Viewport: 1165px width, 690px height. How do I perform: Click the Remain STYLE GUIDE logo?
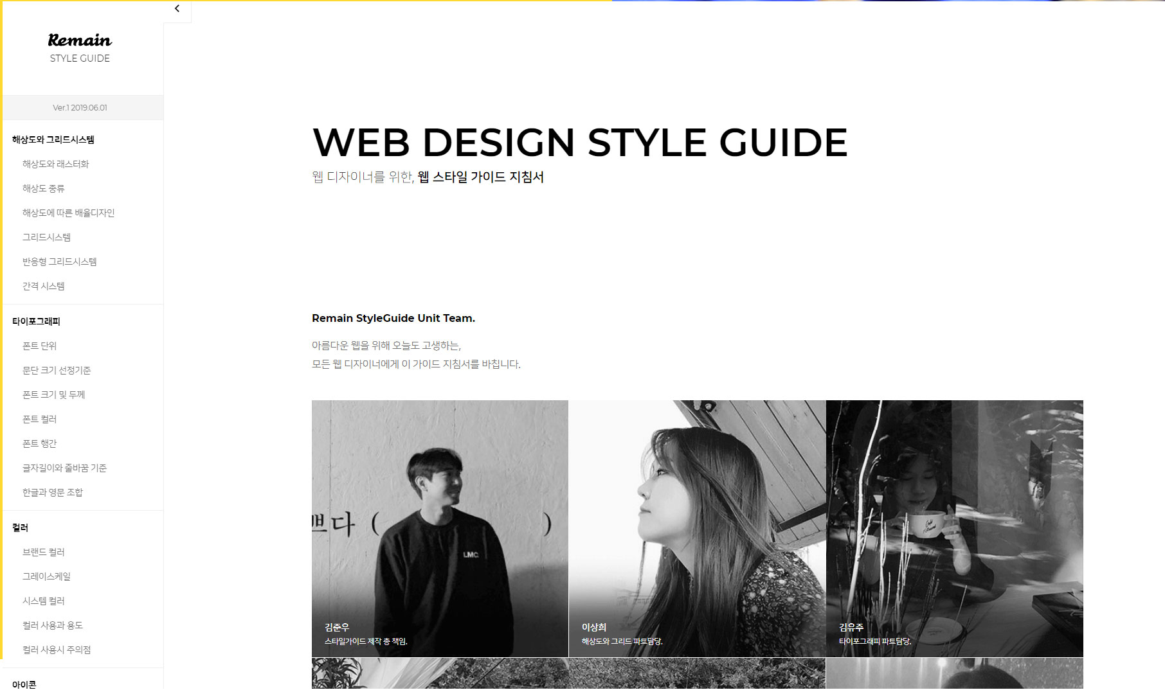pos(80,48)
